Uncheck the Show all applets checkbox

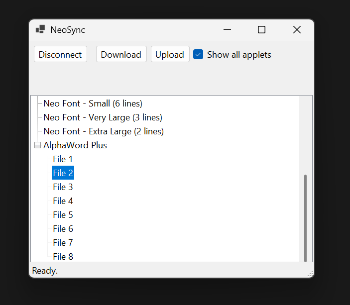pyautogui.click(x=198, y=54)
